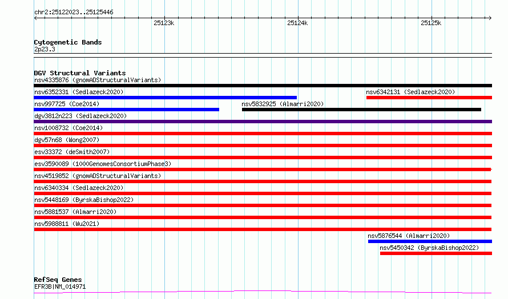508x299 pixels.
Task: Click the ruler's right arrow end
Action: pos(490,18)
